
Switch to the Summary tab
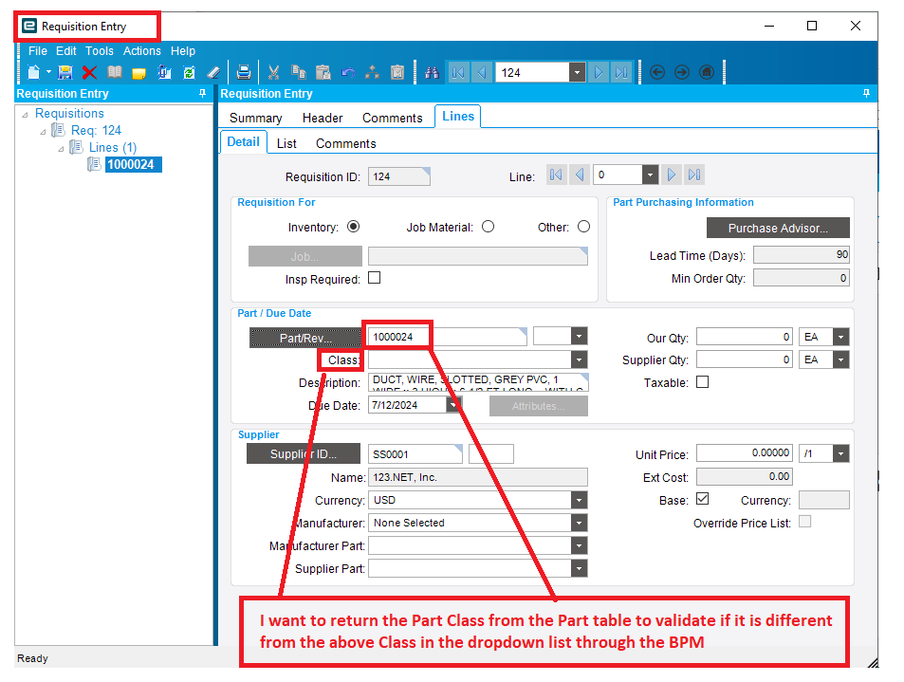click(x=254, y=118)
